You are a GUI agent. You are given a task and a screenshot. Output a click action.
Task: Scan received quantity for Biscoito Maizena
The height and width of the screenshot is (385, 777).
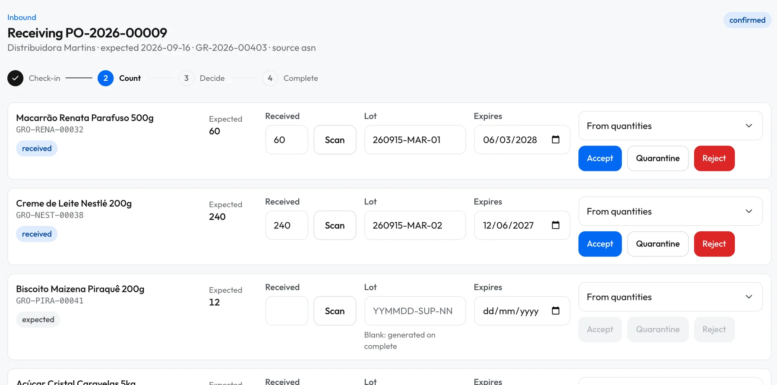(x=335, y=311)
